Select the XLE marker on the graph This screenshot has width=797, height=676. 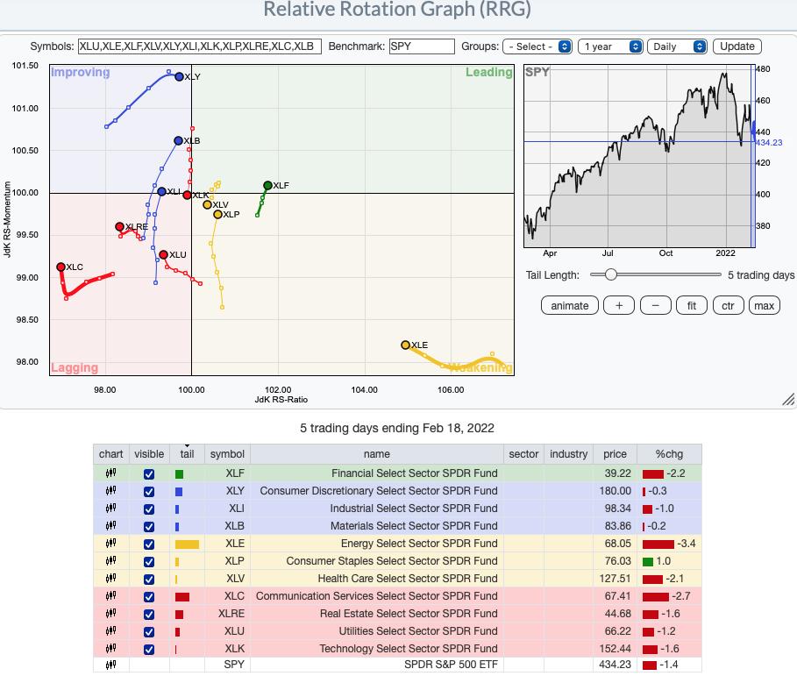(x=405, y=345)
